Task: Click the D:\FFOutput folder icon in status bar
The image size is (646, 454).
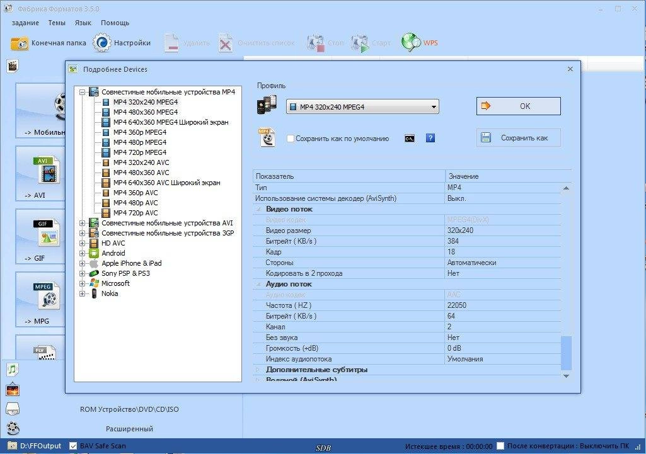Action: tap(13, 446)
